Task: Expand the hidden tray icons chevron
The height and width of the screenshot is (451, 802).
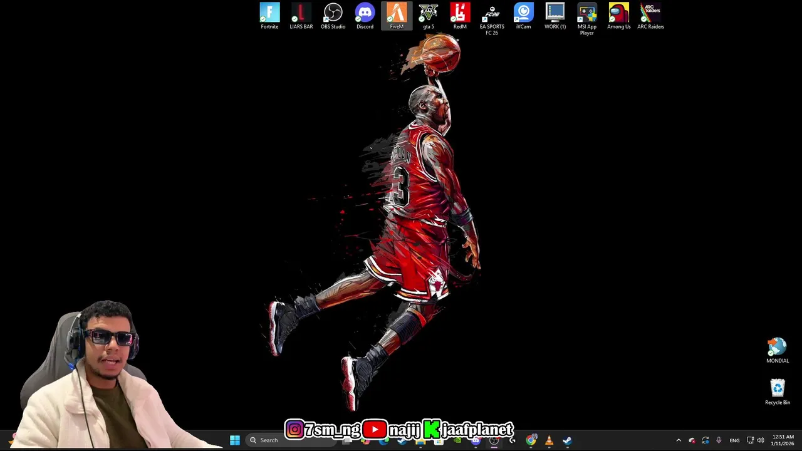Action: click(x=679, y=440)
